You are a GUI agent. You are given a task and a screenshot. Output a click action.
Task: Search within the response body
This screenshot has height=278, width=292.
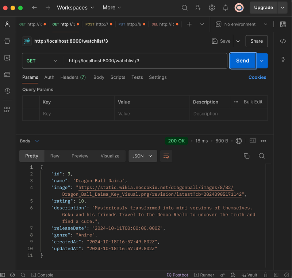(x=261, y=156)
